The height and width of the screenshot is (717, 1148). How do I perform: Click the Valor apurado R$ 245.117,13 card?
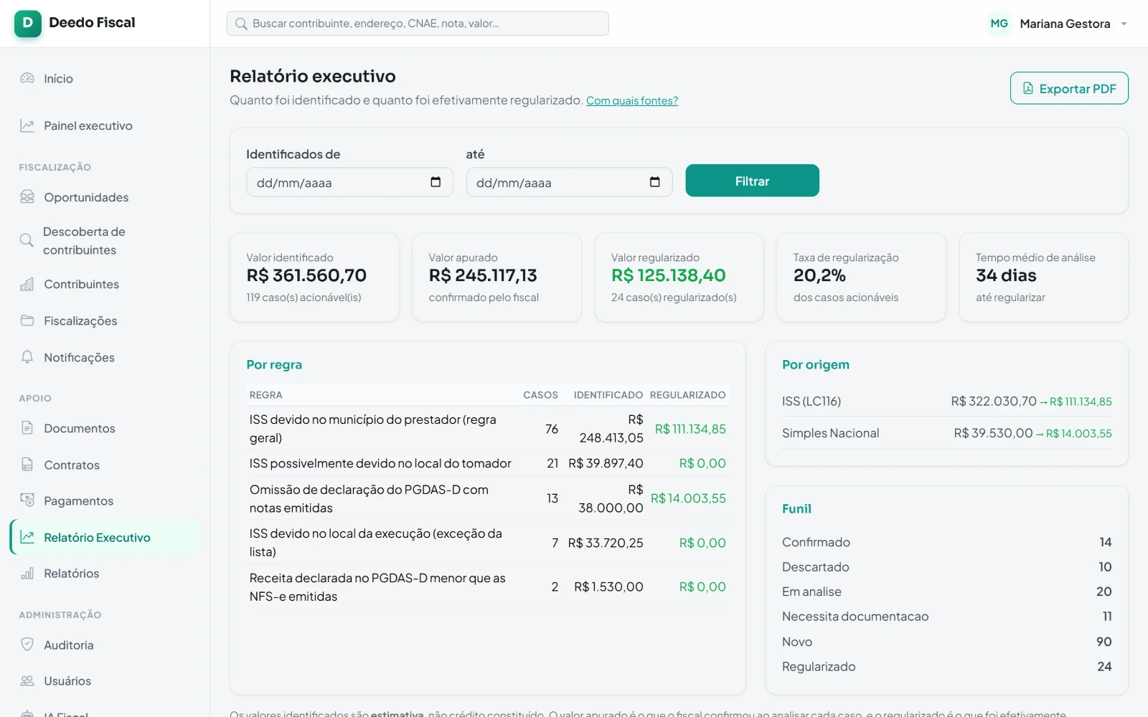pyautogui.click(x=497, y=277)
